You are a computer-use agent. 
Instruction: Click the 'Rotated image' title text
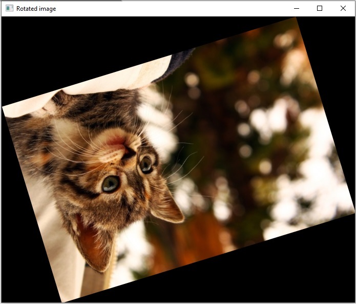[36, 9]
